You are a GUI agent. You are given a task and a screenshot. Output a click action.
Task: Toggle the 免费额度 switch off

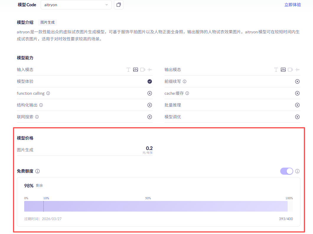[286, 171]
